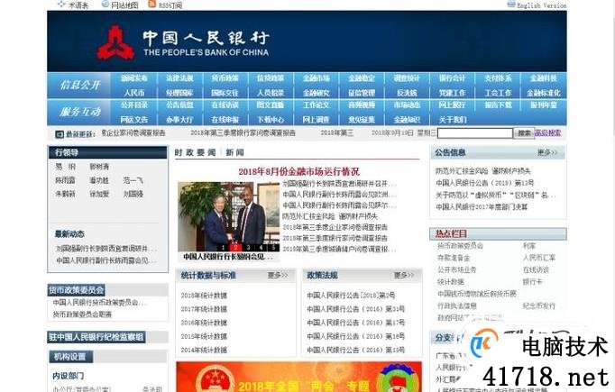Open the 下载中心 navigation item
This screenshot has height=392, width=615.
click(x=271, y=120)
